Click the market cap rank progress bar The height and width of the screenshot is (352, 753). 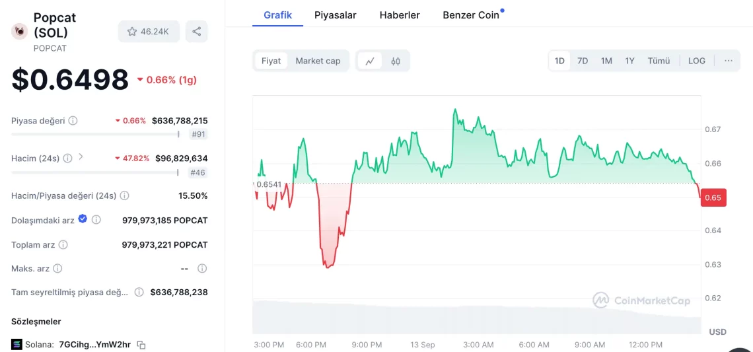[x=96, y=135]
